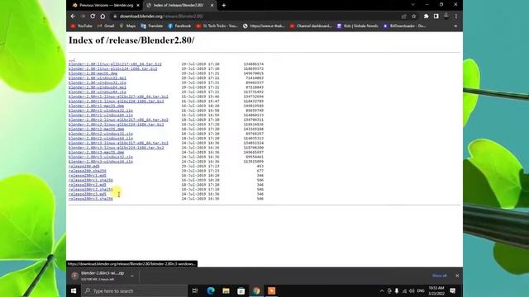Open release280rc1.md5 checksum file
This screenshot has width=529, height=297.
(x=88, y=176)
